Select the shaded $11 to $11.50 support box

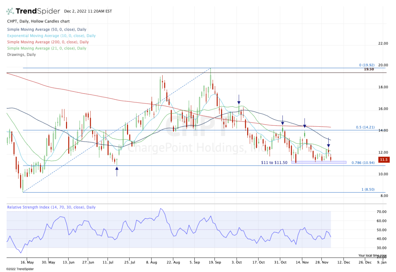pyautogui.click(x=318, y=162)
